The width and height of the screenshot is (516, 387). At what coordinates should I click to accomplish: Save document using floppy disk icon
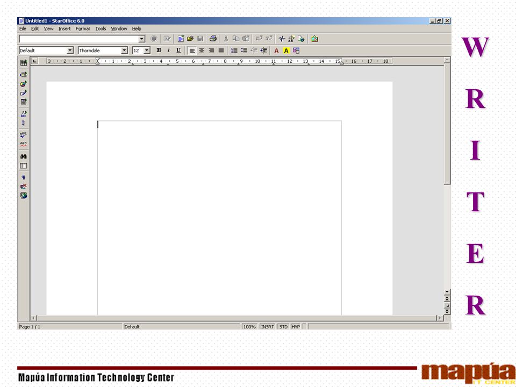click(x=200, y=39)
